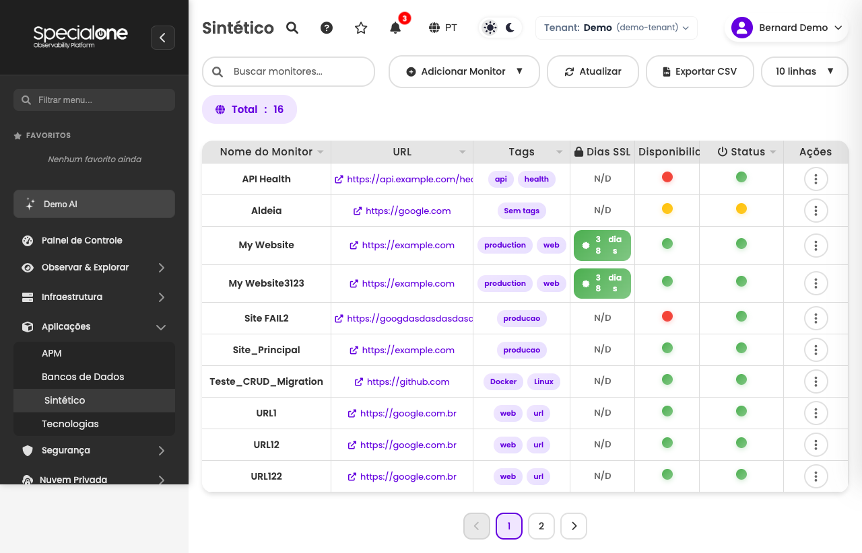This screenshot has height=553, width=862.
Task: Open the APM submenu item
Action: click(x=94, y=353)
